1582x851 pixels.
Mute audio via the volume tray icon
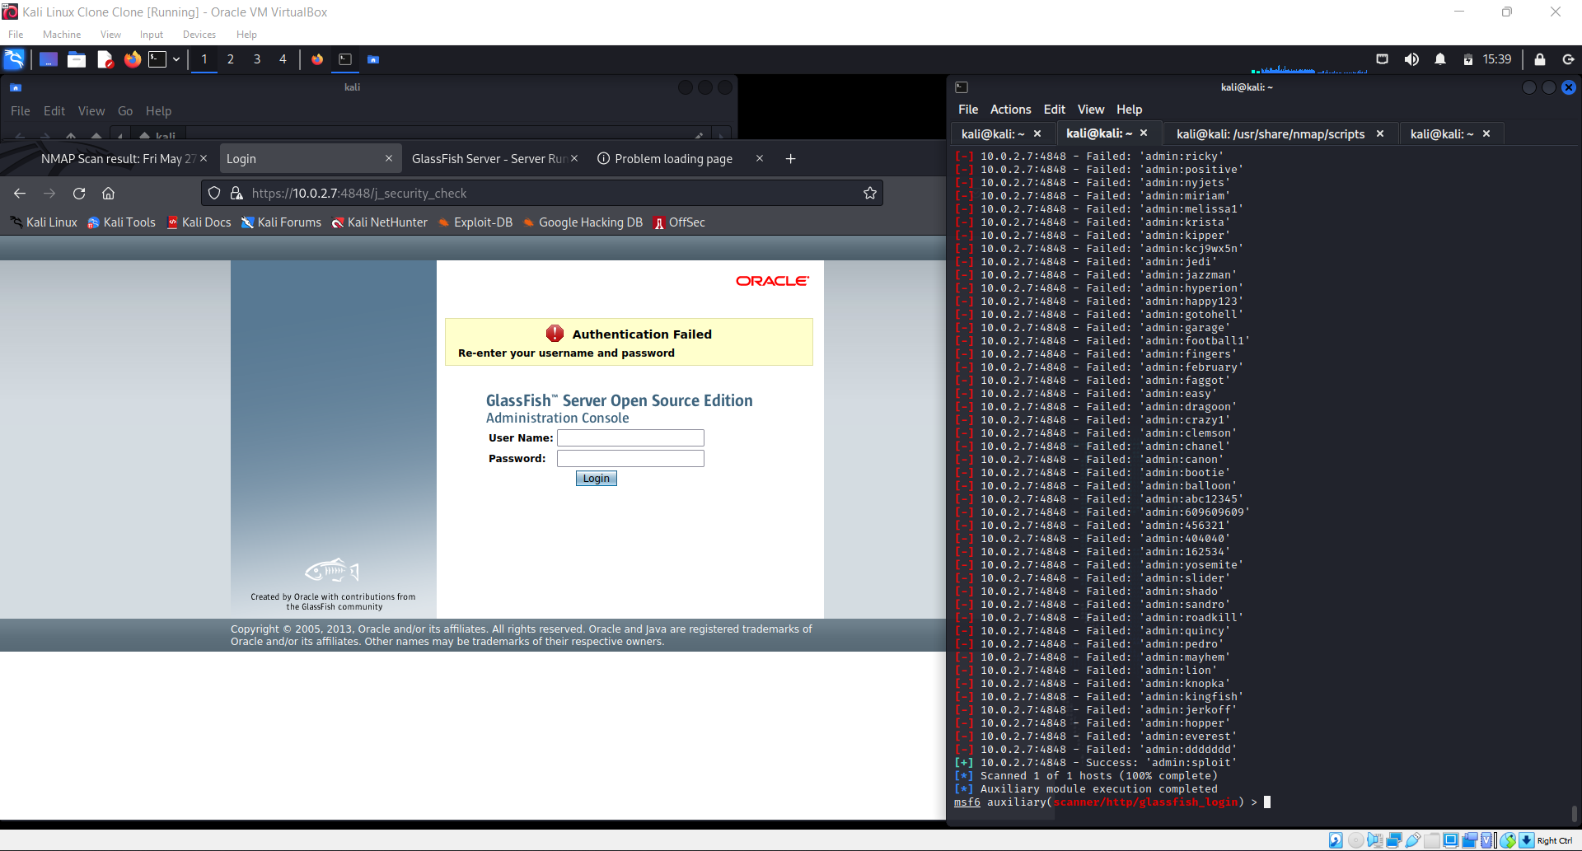pos(1412,58)
